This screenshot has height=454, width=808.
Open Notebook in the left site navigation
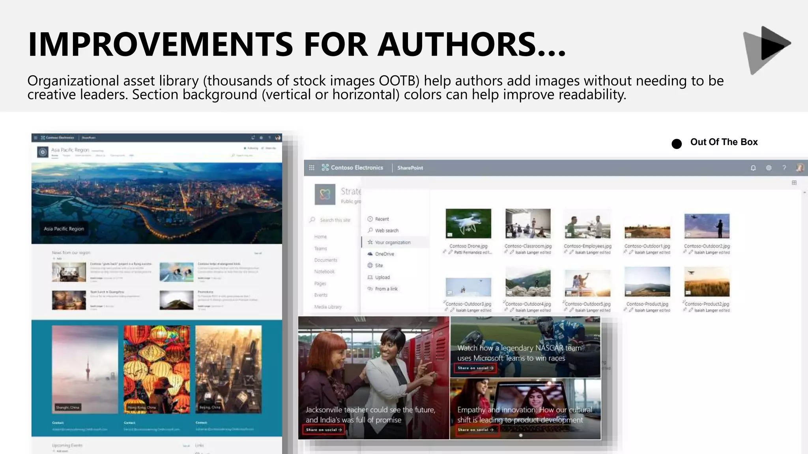point(324,272)
